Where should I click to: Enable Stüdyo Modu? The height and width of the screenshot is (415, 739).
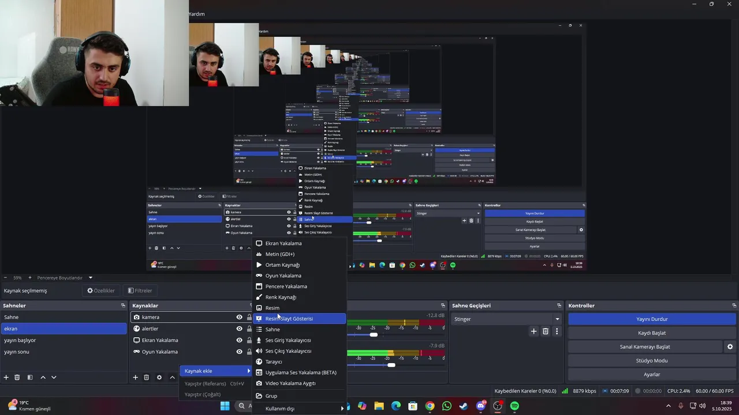[x=652, y=361]
